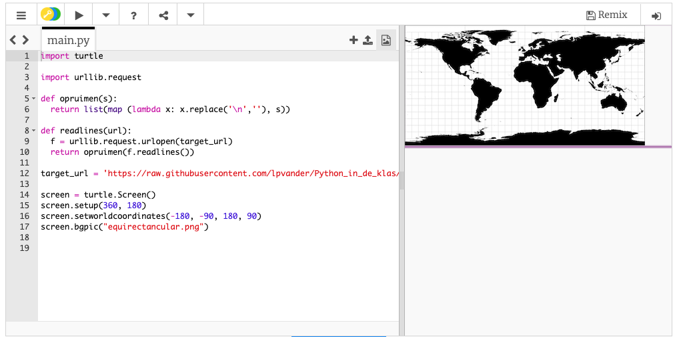The height and width of the screenshot is (337, 677).
Task: Expand the share options dropdown arrow
Action: (190, 15)
